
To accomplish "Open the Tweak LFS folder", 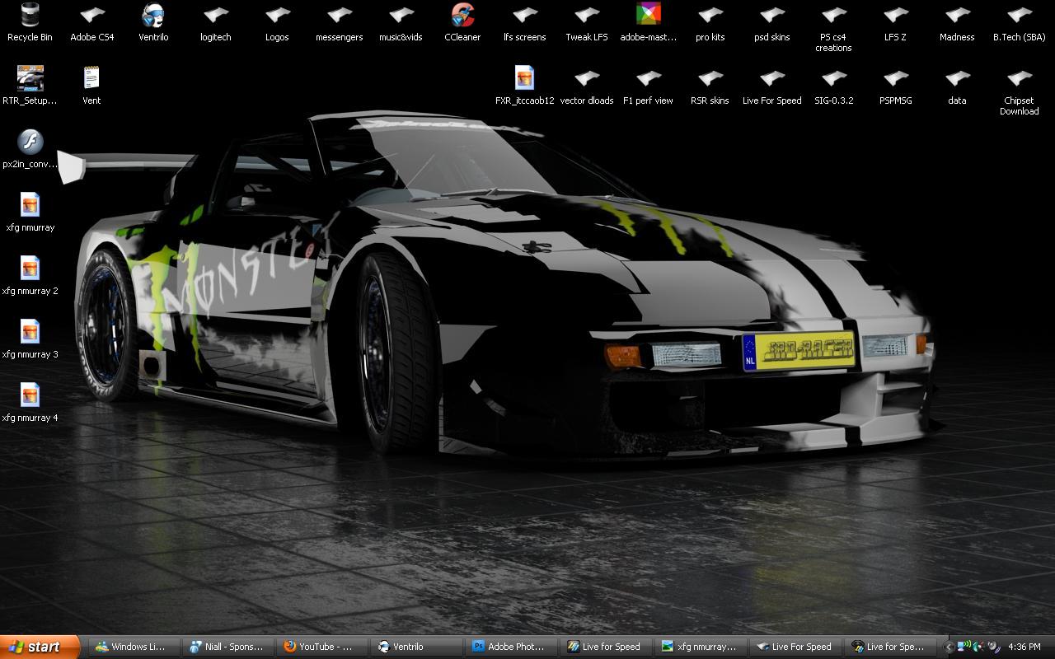I will [586, 22].
